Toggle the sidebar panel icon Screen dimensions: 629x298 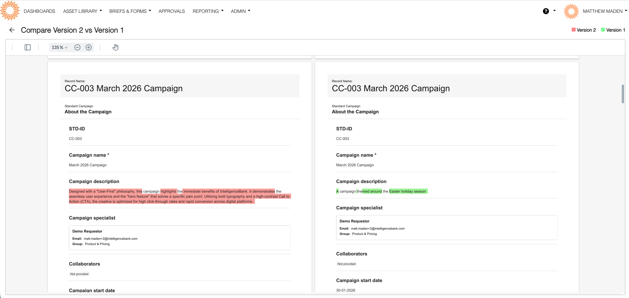coord(28,47)
